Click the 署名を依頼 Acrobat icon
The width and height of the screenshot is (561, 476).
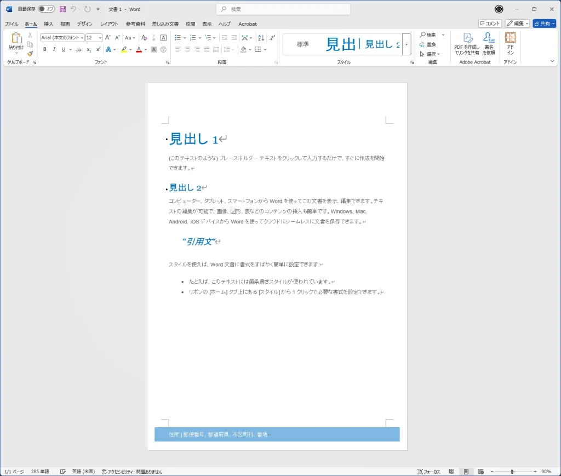point(489,43)
